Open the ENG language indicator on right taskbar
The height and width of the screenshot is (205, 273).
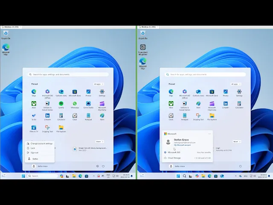click(246, 176)
